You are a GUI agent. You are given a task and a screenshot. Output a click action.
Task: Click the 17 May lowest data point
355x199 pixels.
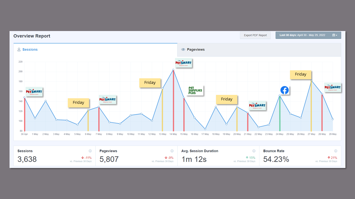205,129
